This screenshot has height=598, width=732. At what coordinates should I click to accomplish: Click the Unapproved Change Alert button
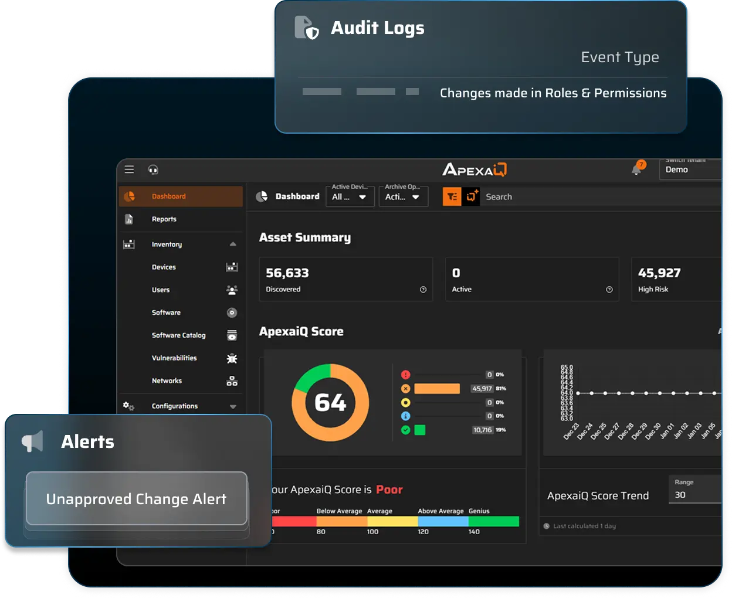point(136,499)
